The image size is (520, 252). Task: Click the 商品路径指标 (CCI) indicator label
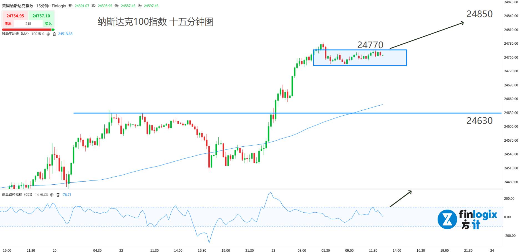point(17,195)
